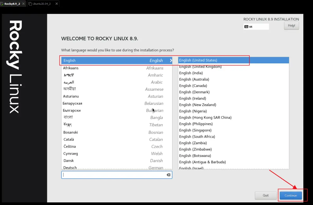This screenshot has width=313, height=205.
Task: Select English (Zimbabwe) locale
Action: (x=234, y=149)
